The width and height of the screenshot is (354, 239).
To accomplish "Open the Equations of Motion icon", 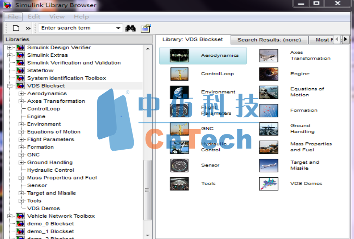I will [269, 92].
